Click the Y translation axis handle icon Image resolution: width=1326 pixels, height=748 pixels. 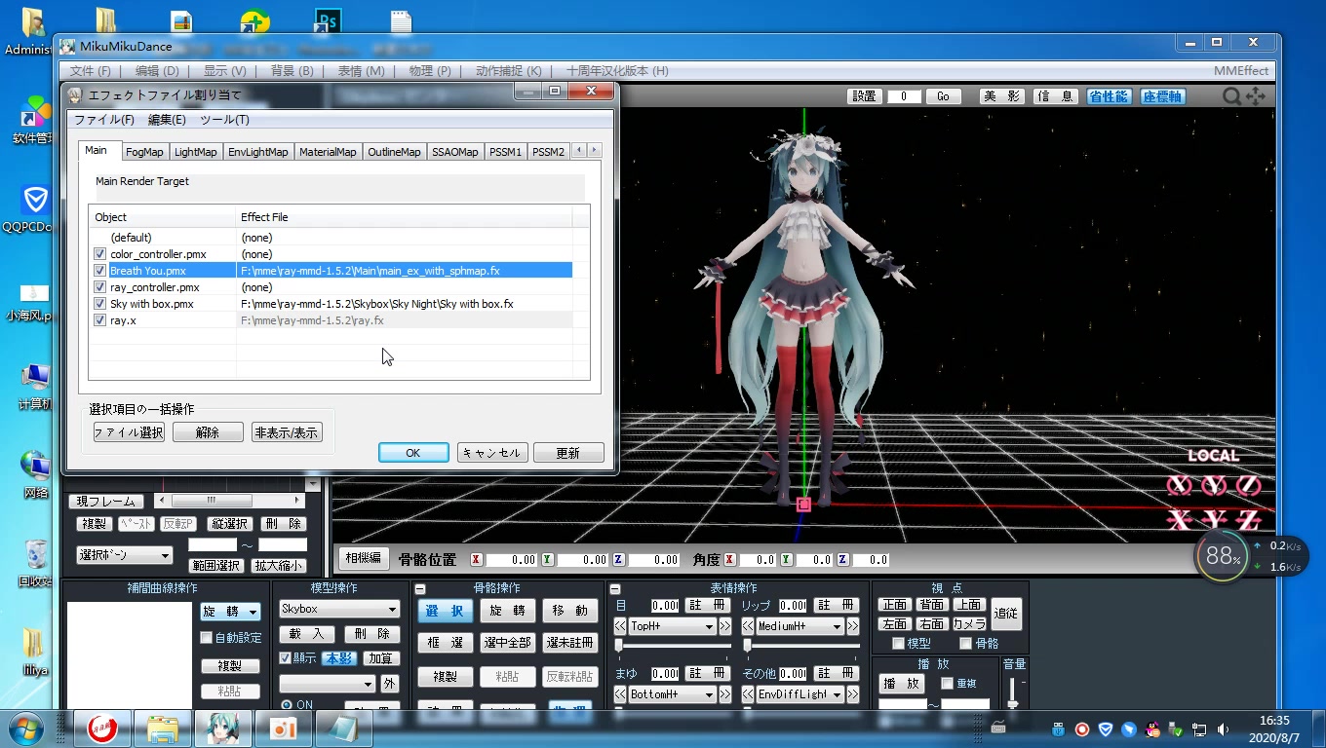click(1214, 519)
